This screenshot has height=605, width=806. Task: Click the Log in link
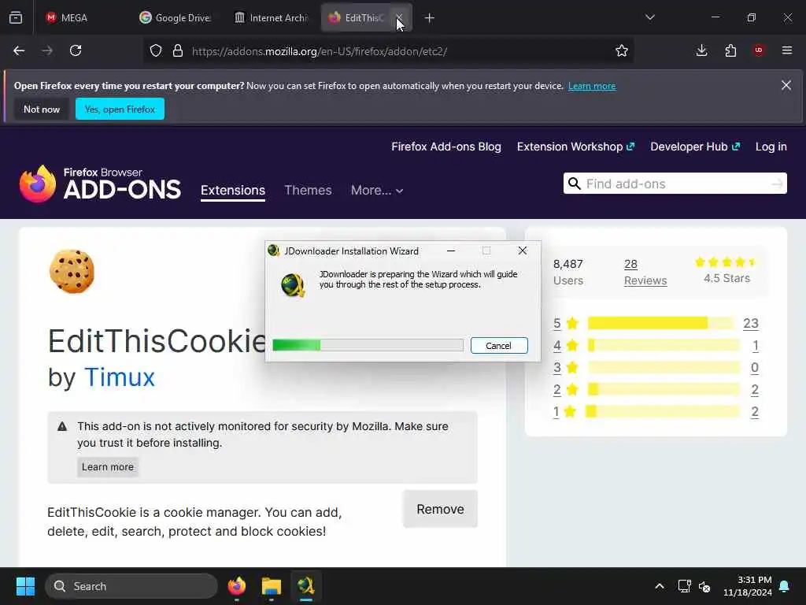click(x=771, y=147)
